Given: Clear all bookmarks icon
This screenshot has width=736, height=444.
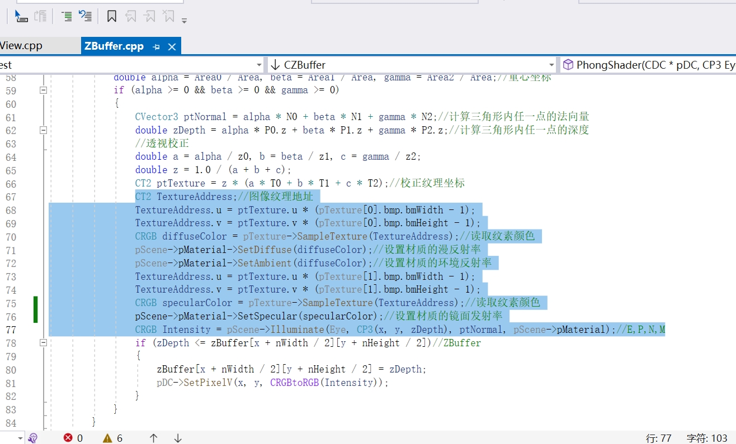Looking at the screenshot, I should [168, 16].
